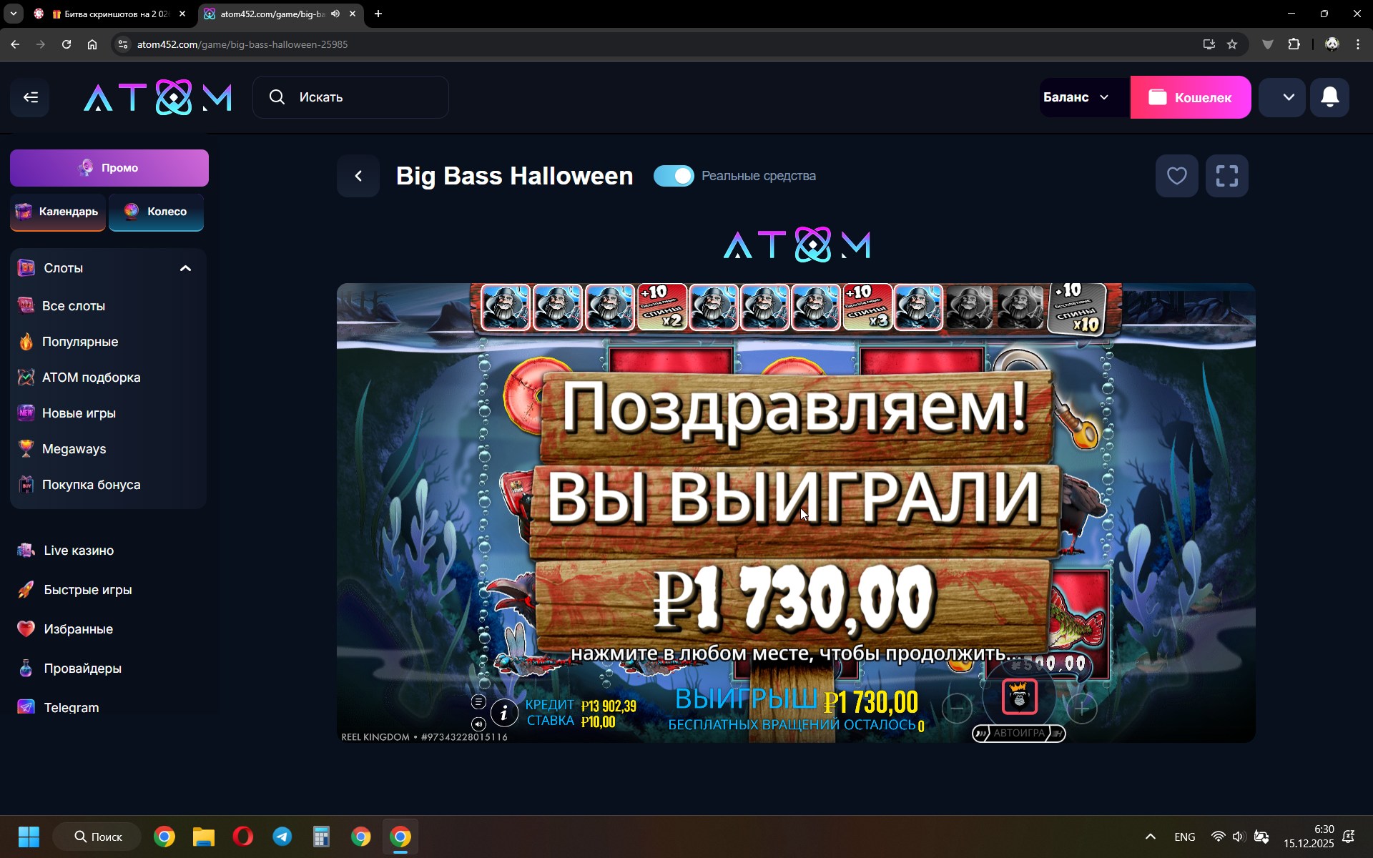Click the back arrow beside Big Bass Halloween

pyautogui.click(x=358, y=176)
